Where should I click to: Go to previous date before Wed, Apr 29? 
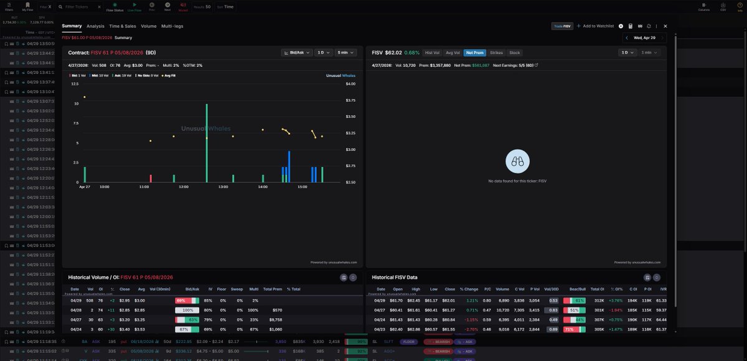[x=627, y=38]
